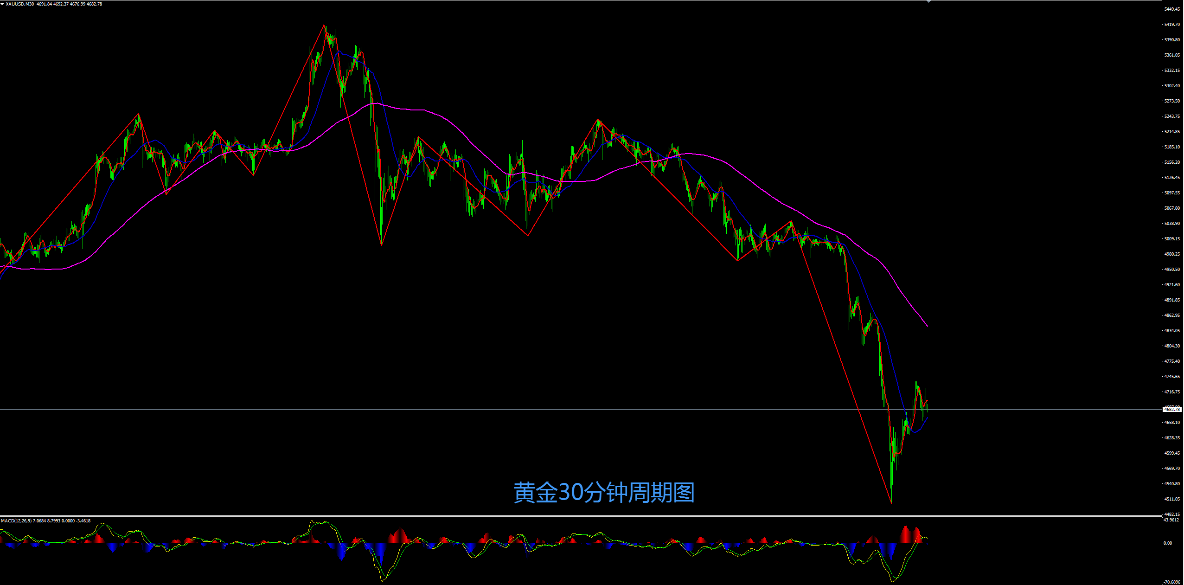
Task: Click the highlighted current price tag 4682.78
Action: tap(1172, 409)
